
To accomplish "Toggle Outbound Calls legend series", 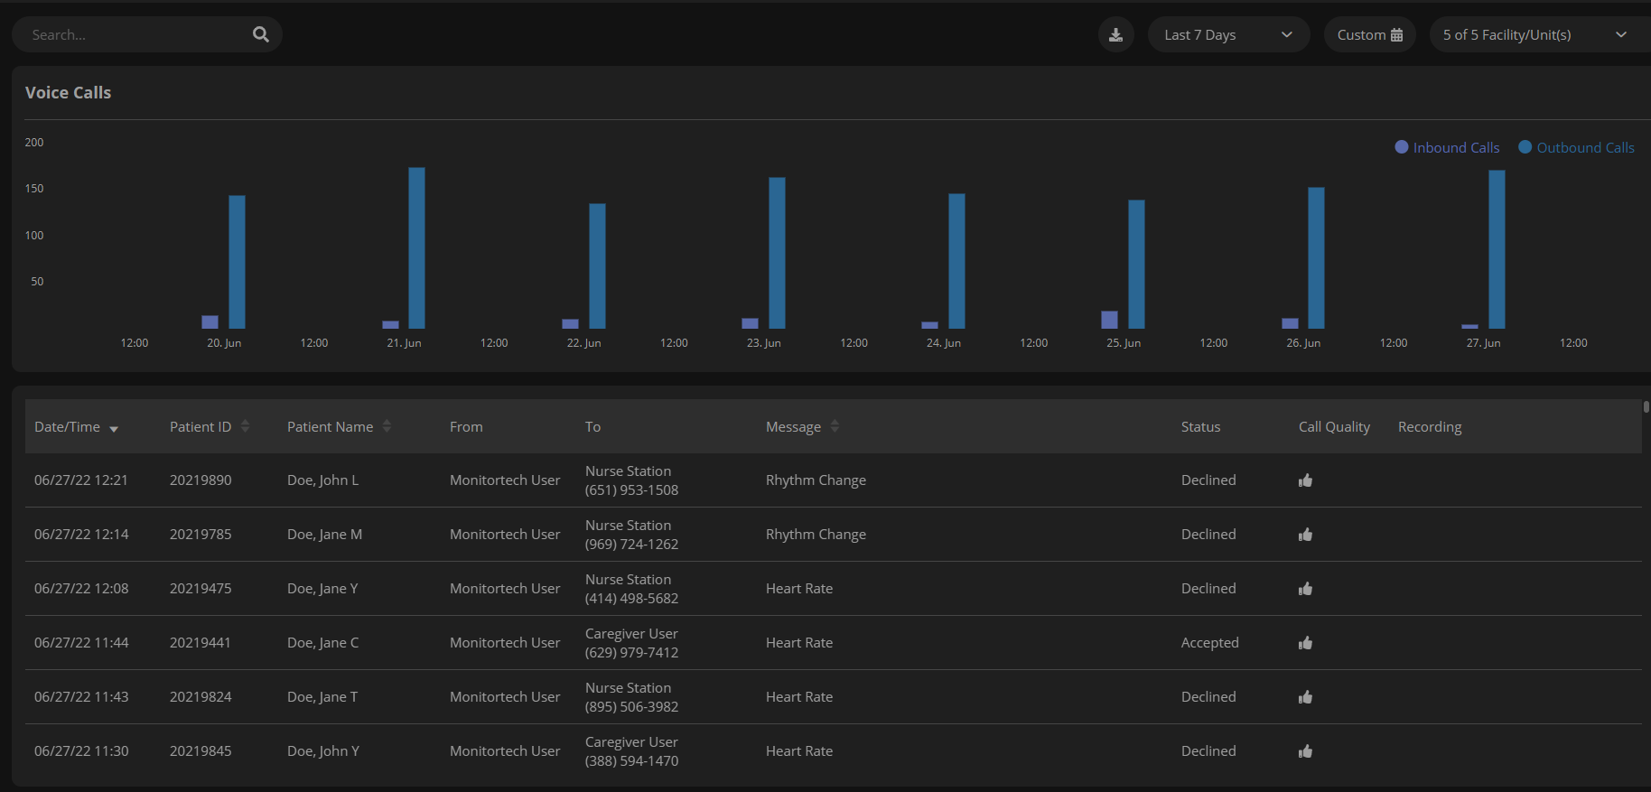I will [1576, 147].
